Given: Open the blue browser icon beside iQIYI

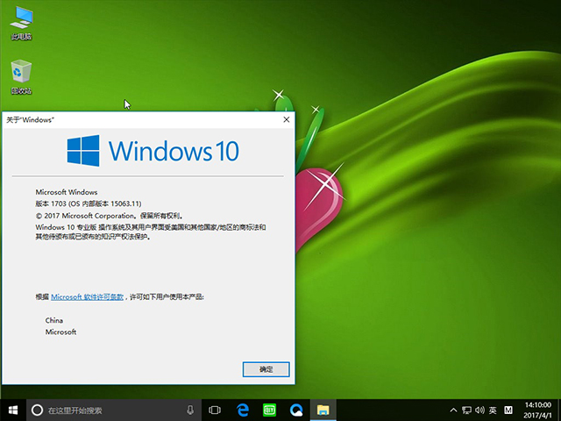Looking at the screenshot, I should [296, 410].
